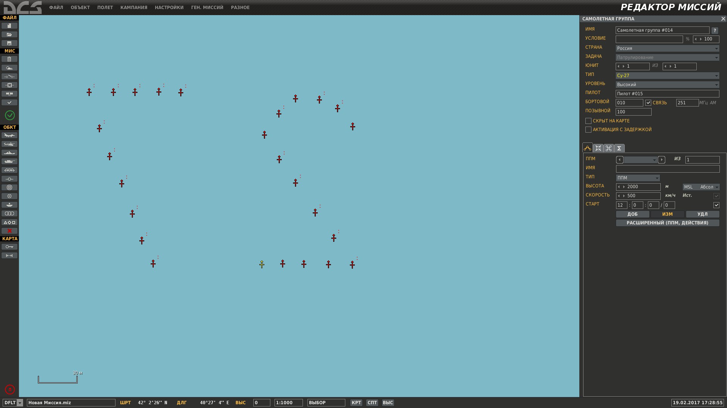Select the trigger zone bullseye tool

pyautogui.click(x=9, y=187)
